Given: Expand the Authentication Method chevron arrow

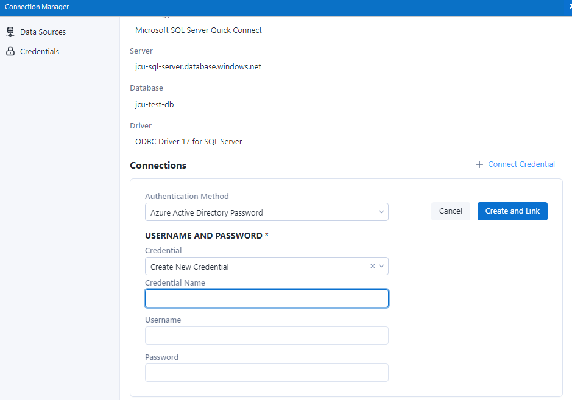Looking at the screenshot, I should click(381, 212).
